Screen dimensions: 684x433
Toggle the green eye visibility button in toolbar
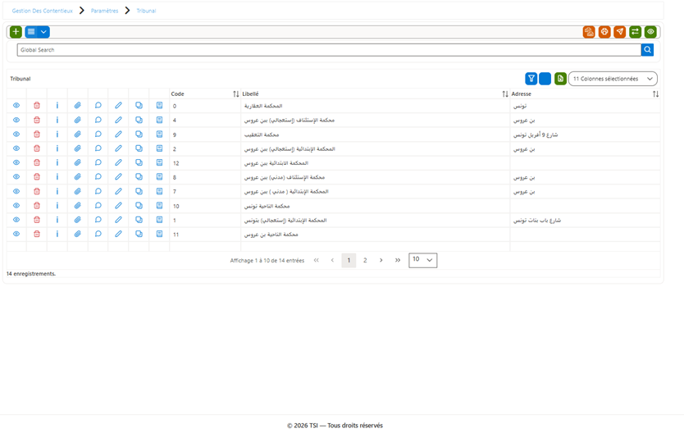650,32
